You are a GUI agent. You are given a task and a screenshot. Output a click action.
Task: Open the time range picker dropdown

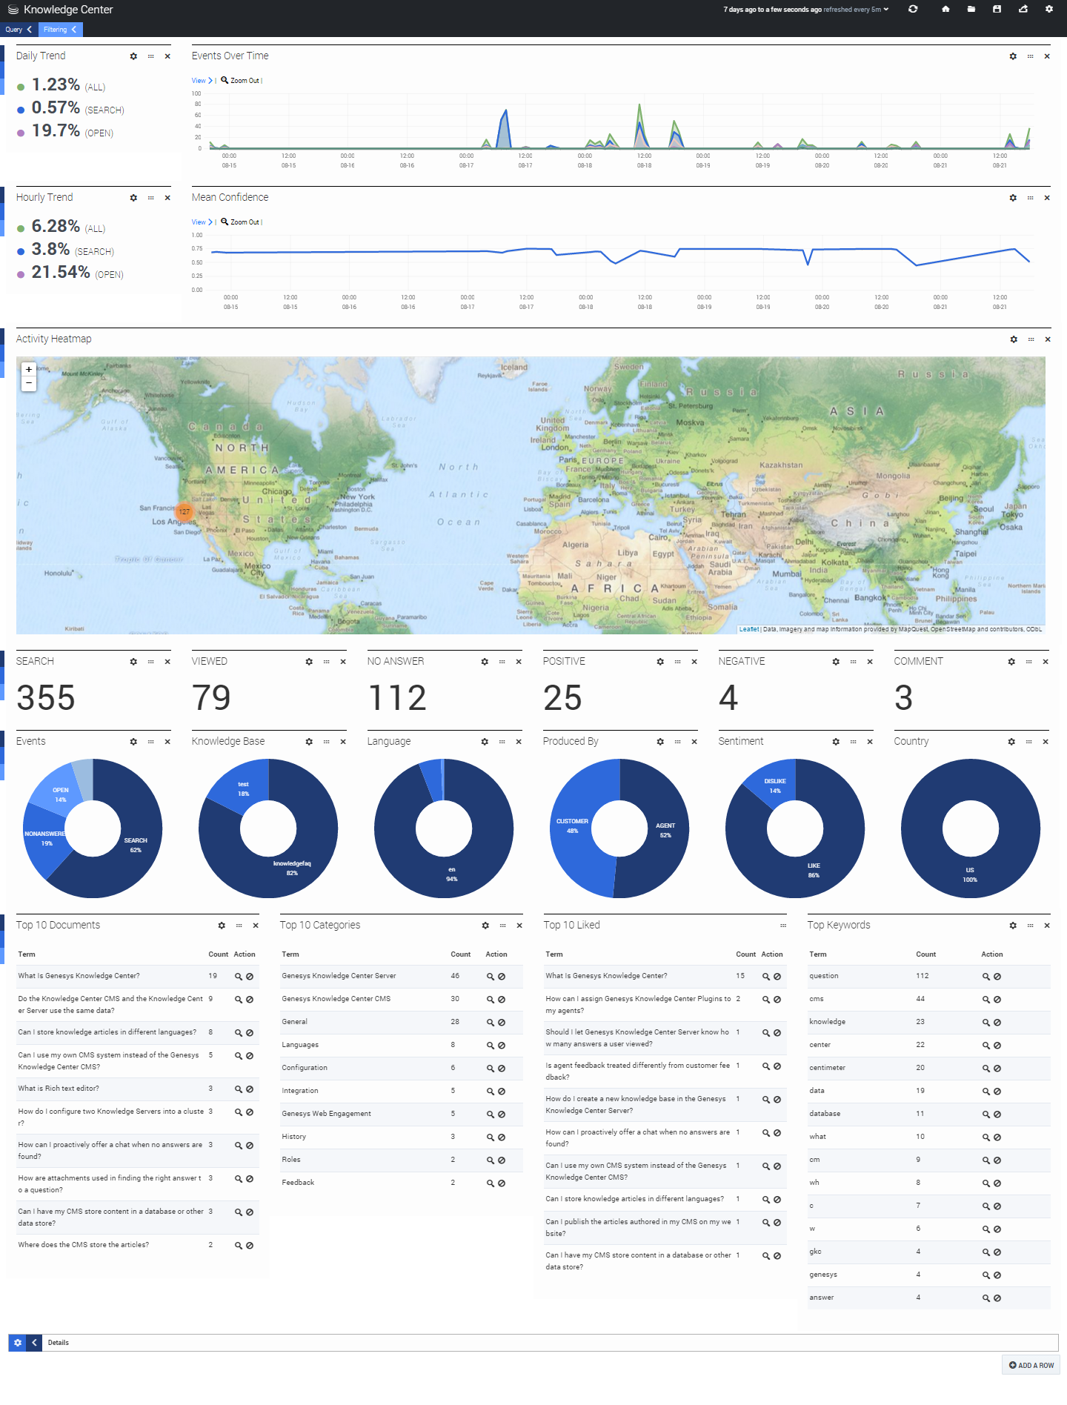806,10
